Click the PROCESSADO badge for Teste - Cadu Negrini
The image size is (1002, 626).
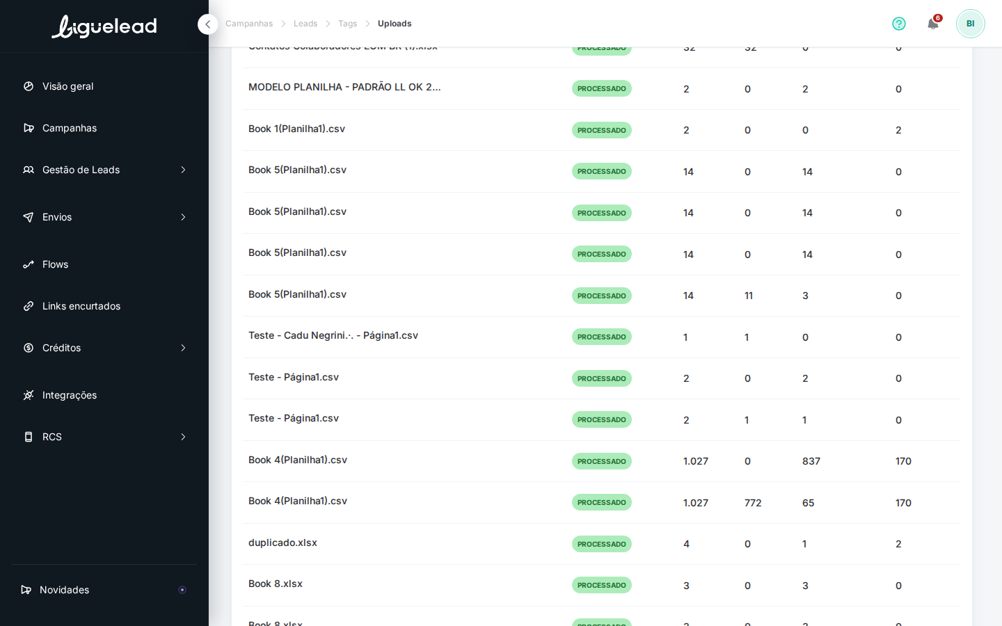coord(602,337)
